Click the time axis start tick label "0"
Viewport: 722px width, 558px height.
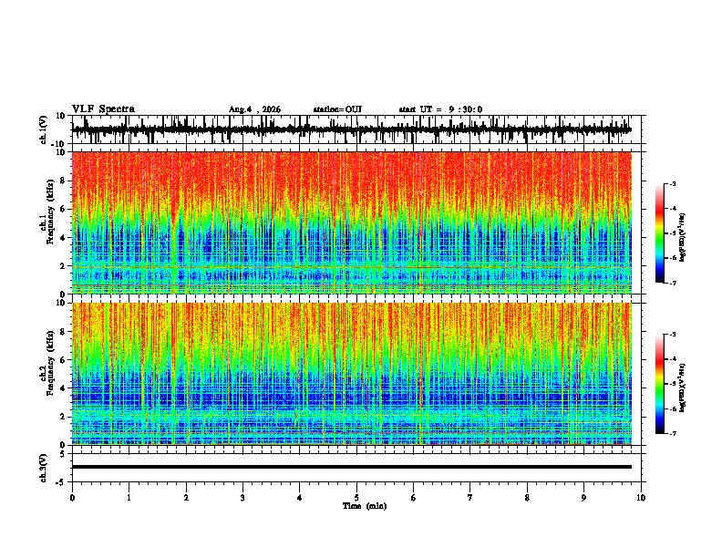(72, 498)
